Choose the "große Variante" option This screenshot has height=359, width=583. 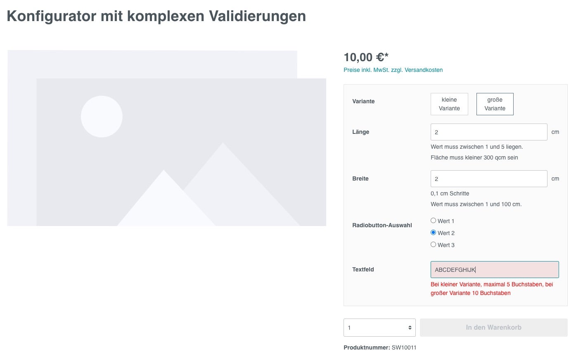tap(495, 104)
